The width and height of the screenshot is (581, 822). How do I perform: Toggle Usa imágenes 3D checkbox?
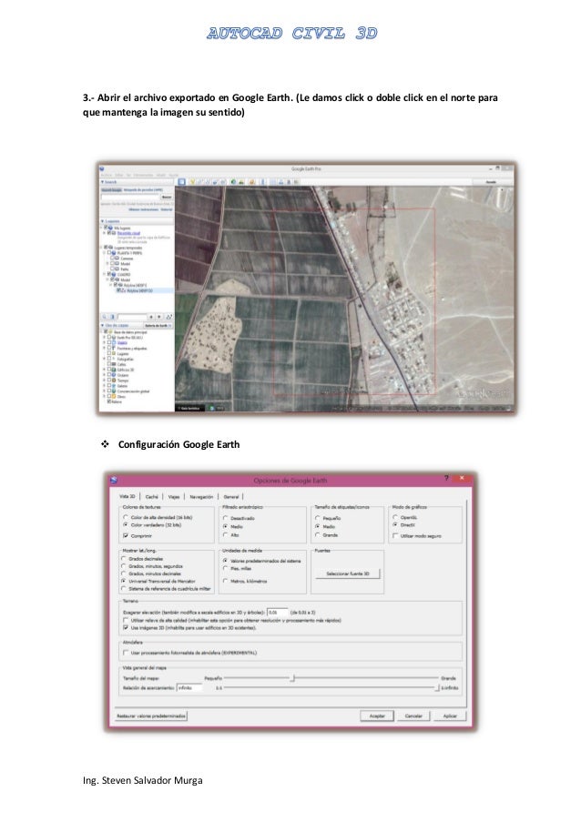click(126, 627)
